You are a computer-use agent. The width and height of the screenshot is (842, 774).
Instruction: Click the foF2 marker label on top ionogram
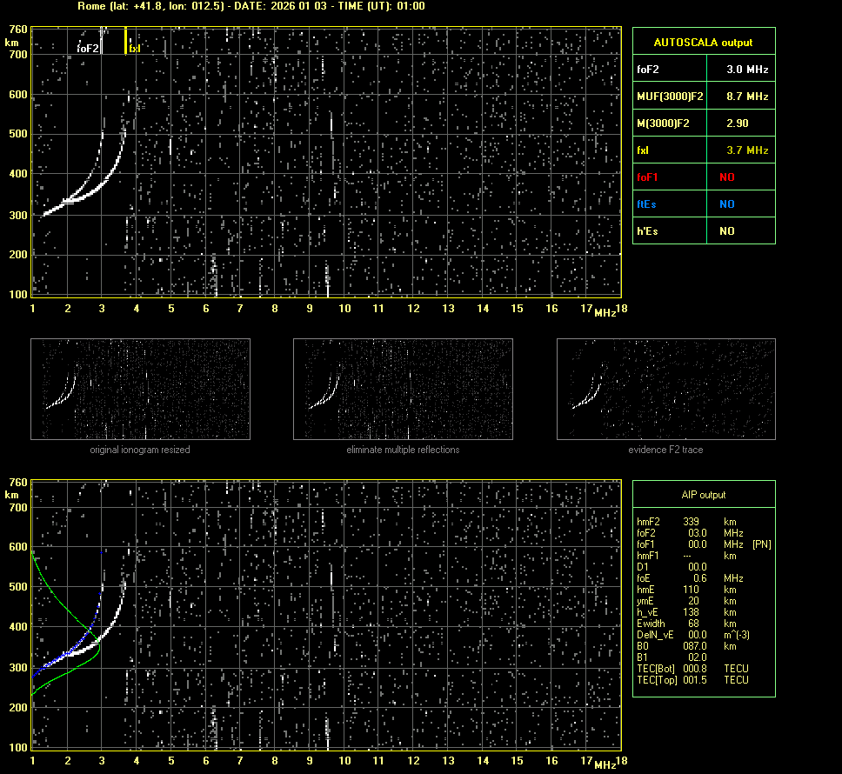[x=87, y=49]
